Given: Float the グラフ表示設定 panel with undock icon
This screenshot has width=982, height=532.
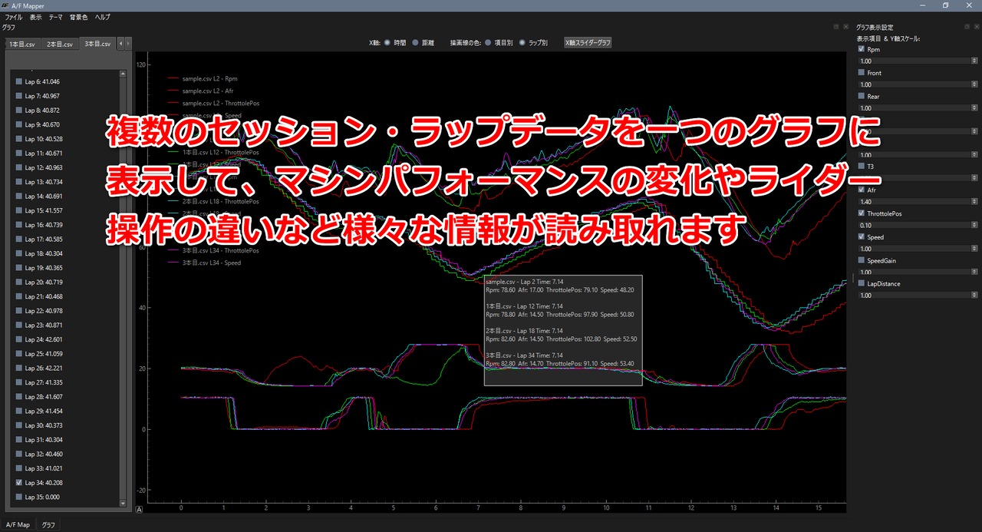Looking at the screenshot, I should (967, 27).
